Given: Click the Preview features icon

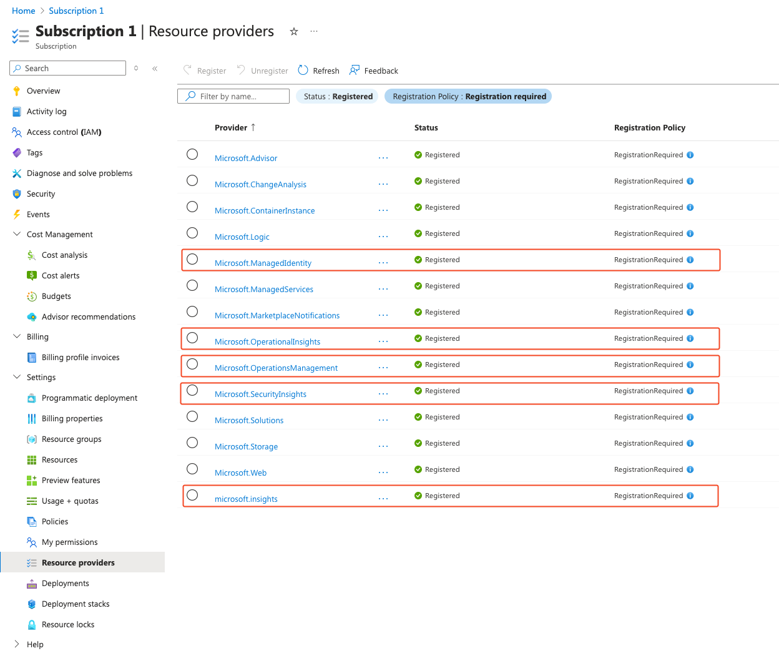Looking at the screenshot, I should pos(32,481).
